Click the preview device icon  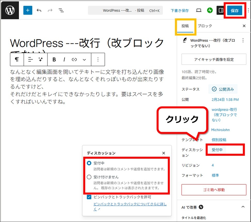pyautogui.click(x=199, y=11)
